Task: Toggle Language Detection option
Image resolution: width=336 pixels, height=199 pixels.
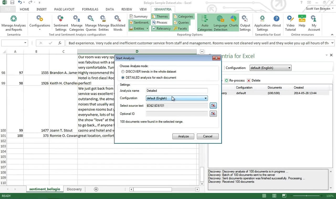Action: [x=220, y=23]
